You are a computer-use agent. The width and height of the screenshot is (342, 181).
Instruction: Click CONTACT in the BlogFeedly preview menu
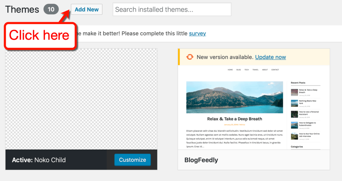275,70
